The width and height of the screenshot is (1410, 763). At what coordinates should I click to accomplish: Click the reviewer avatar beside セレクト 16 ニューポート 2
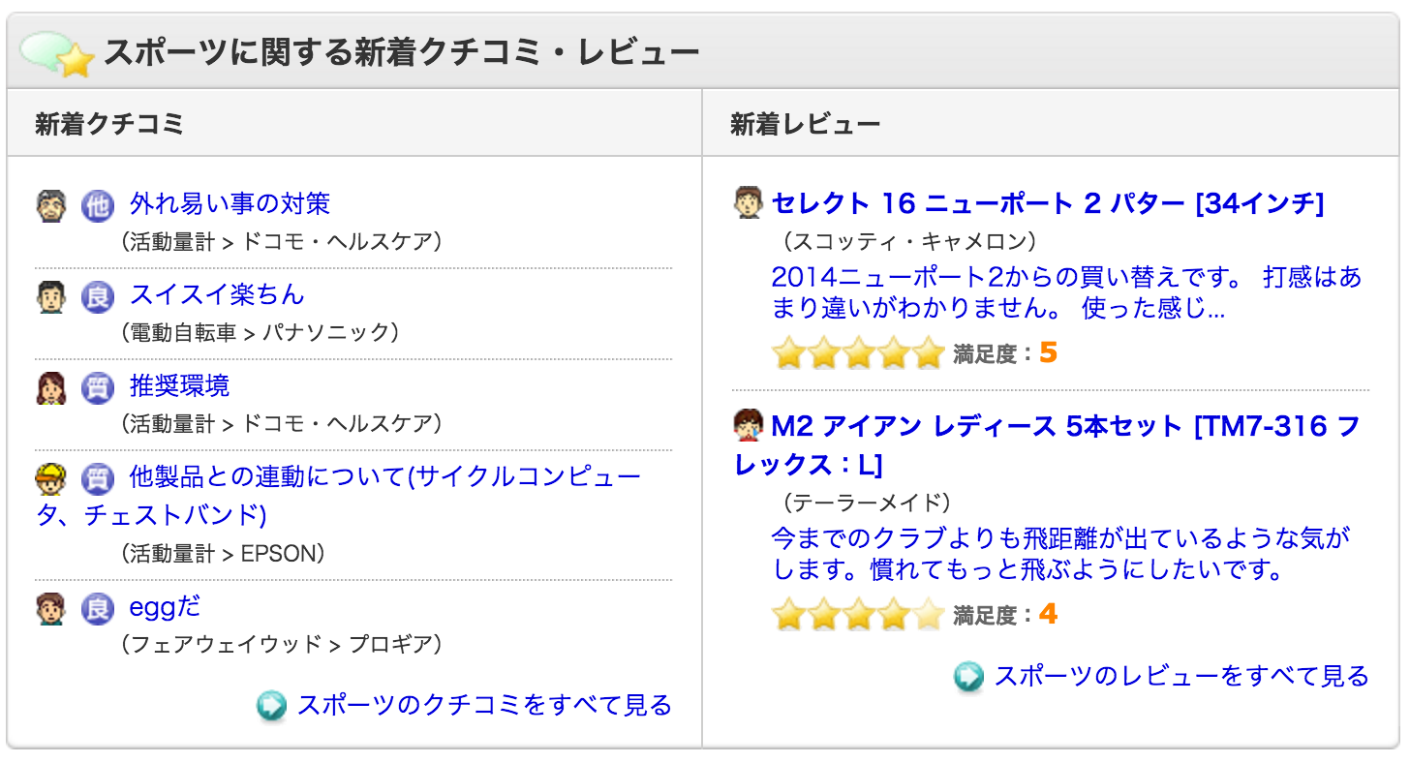pyautogui.click(x=750, y=202)
